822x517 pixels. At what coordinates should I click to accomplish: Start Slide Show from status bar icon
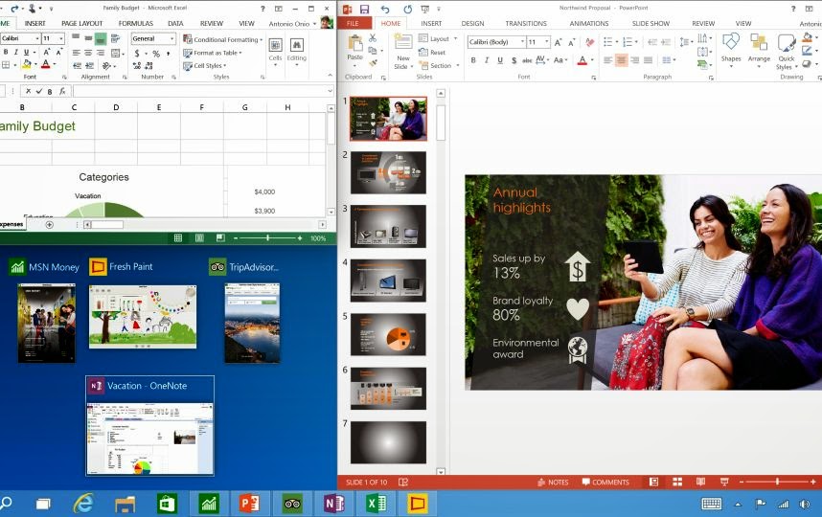724,482
